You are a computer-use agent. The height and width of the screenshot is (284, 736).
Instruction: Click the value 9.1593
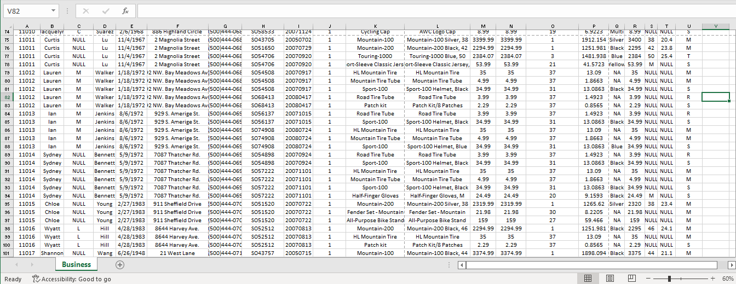(x=594, y=195)
